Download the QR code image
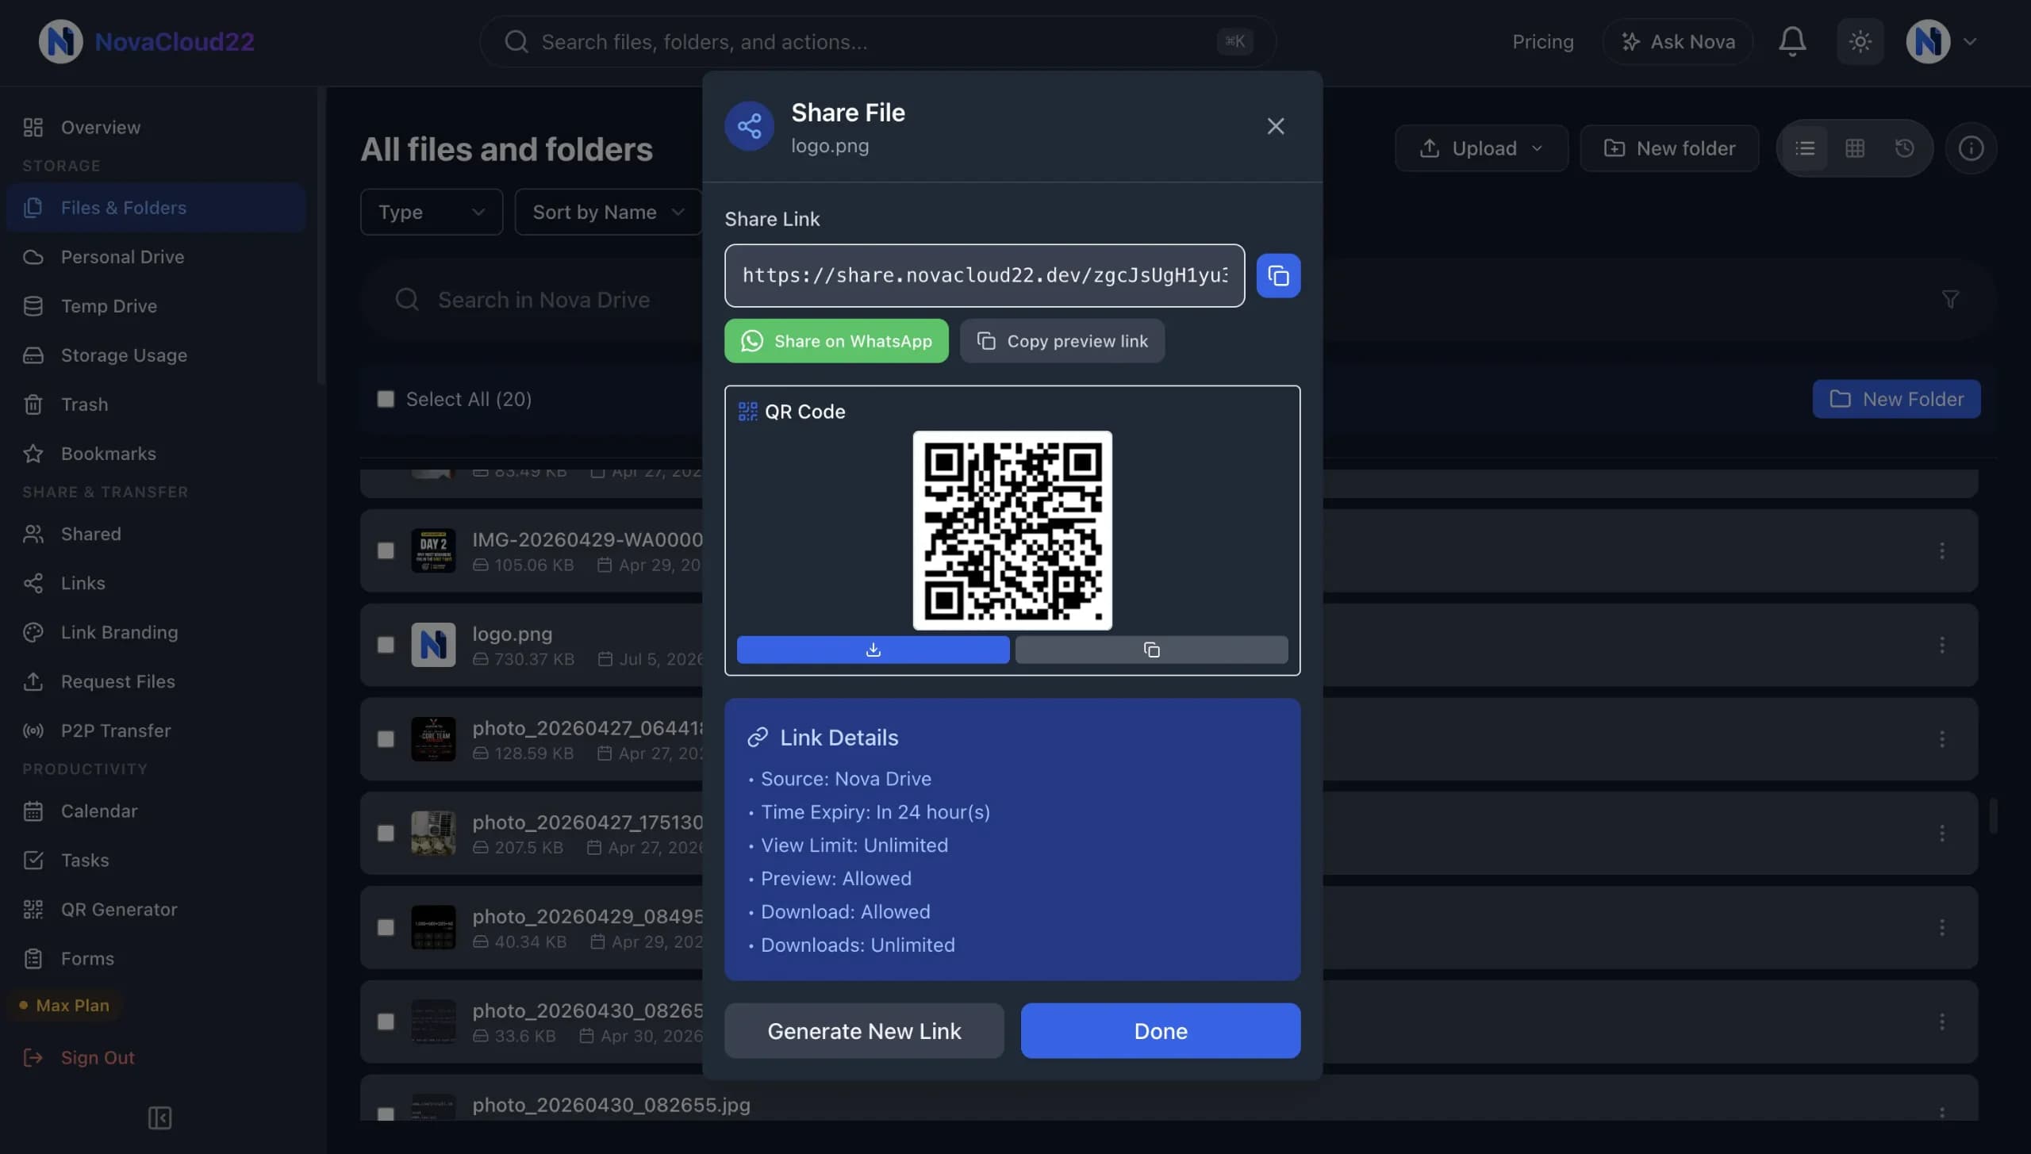The width and height of the screenshot is (2031, 1154). pos(873,650)
